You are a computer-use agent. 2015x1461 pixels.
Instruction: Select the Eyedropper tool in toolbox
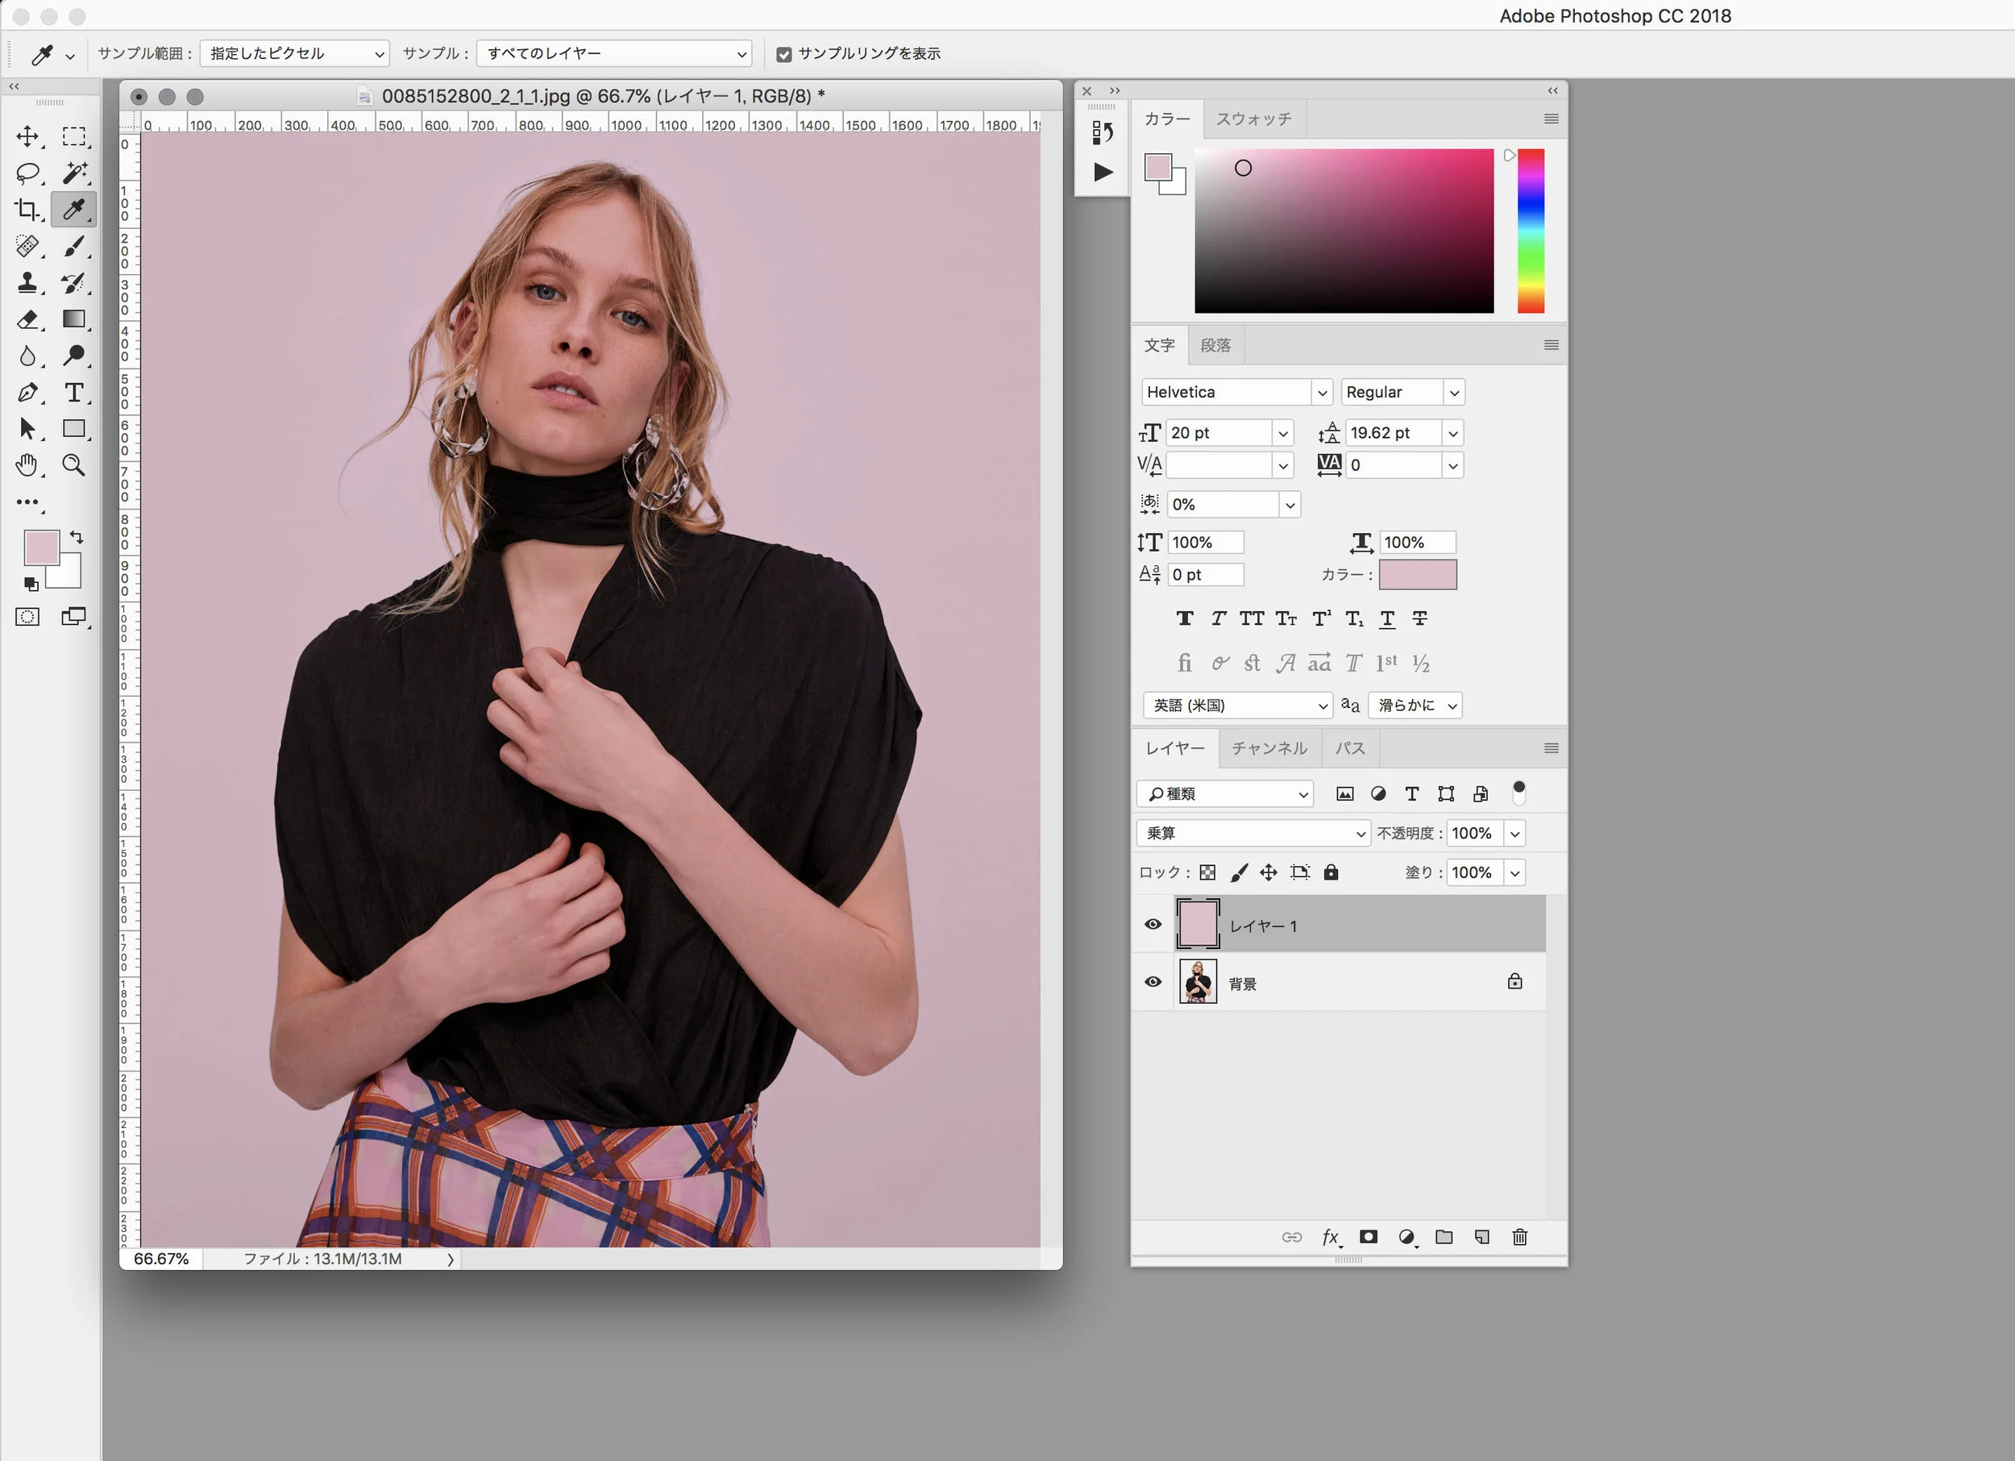[x=73, y=210]
